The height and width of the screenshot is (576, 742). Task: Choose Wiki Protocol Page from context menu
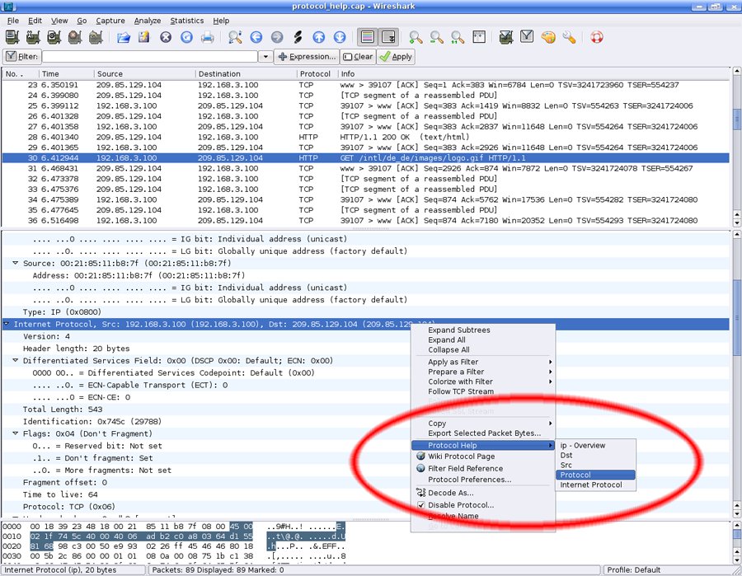(482, 457)
